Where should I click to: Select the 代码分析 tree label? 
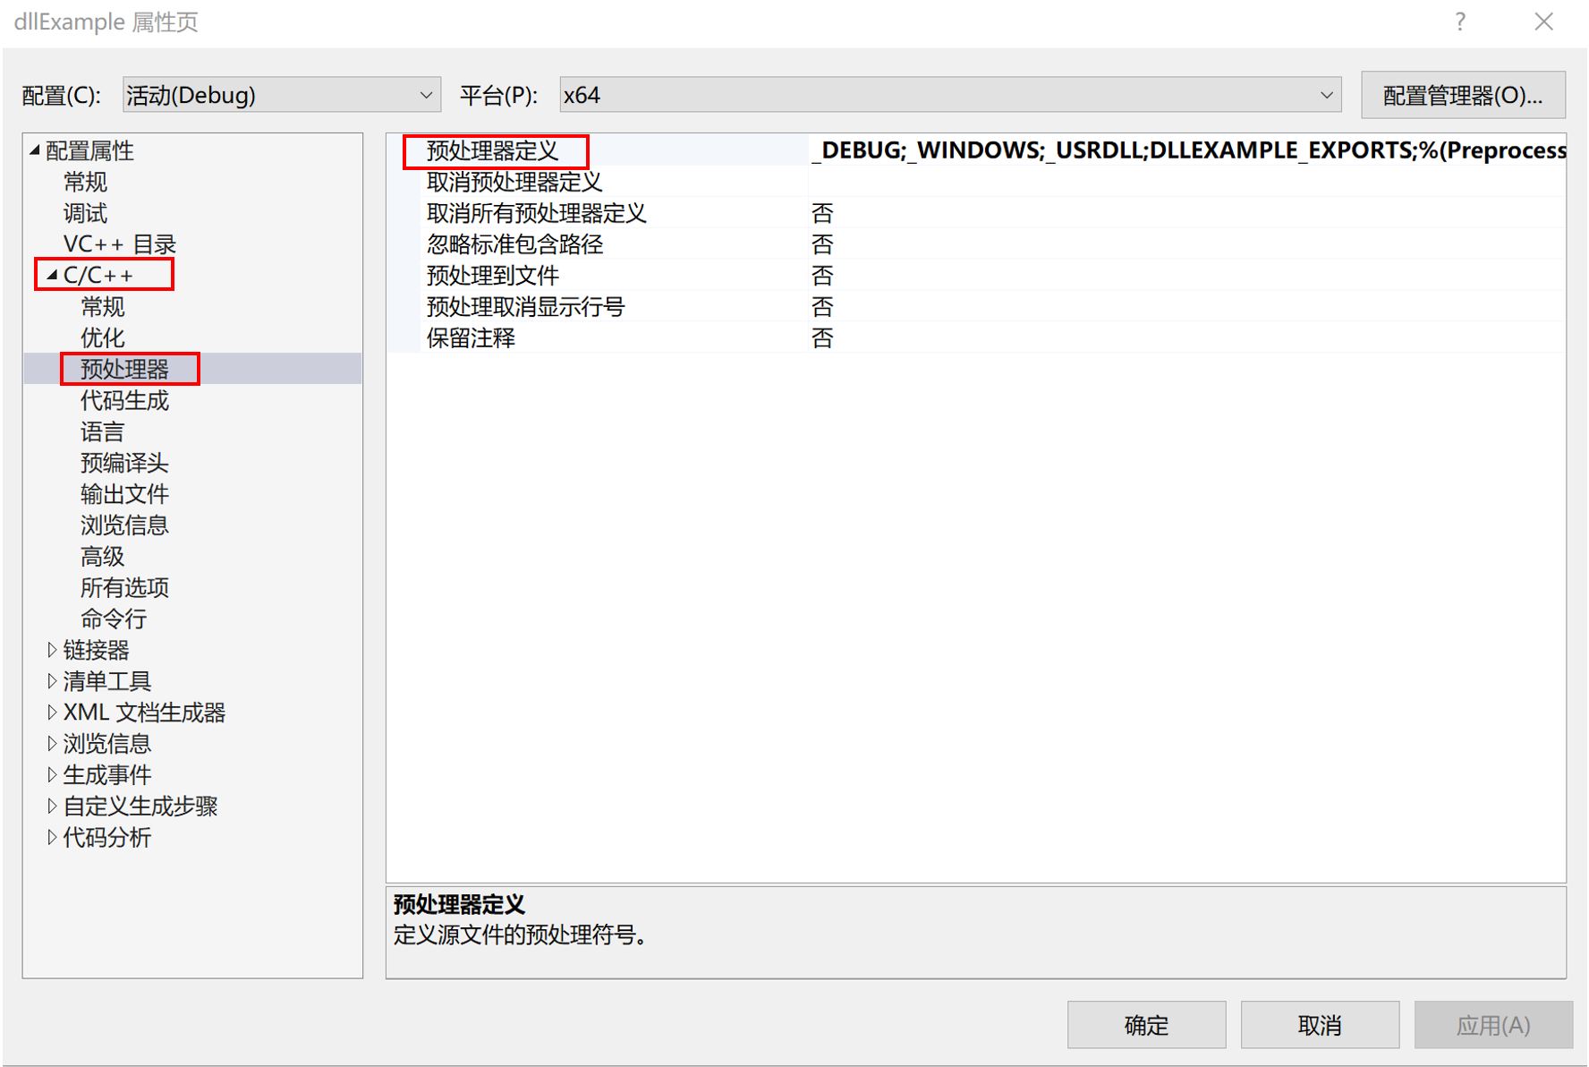click(107, 837)
